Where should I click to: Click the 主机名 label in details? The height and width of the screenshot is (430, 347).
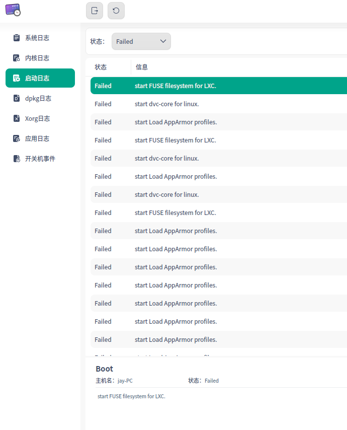pyautogui.click(x=105, y=381)
